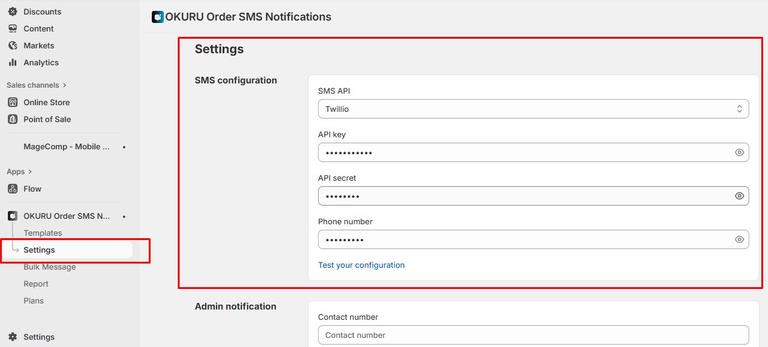Image resolution: width=768 pixels, height=347 pixels.
Task: Click the Point of Sale icon
Action: pos(13,119)
